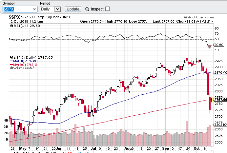The width and height of the screenshot is (227, 153).
Task: Clear the symbol field with the X icon
Action: pyautogui.click(x=34, y=9)
